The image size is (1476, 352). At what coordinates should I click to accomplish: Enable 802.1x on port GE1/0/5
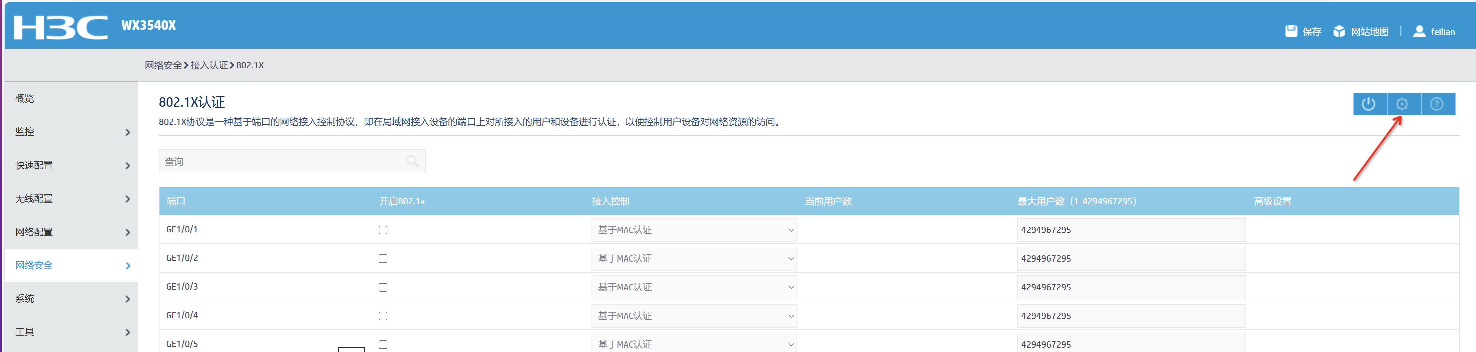pos(383,345)
